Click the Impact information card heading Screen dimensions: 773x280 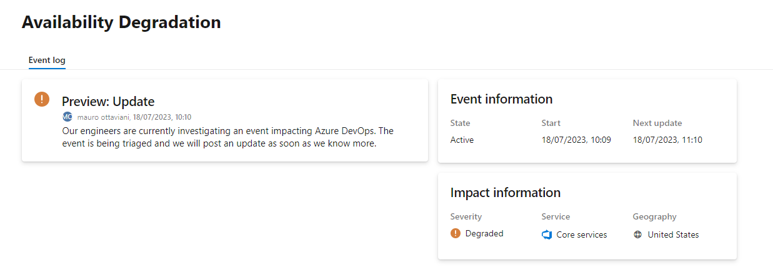point(505,192)
